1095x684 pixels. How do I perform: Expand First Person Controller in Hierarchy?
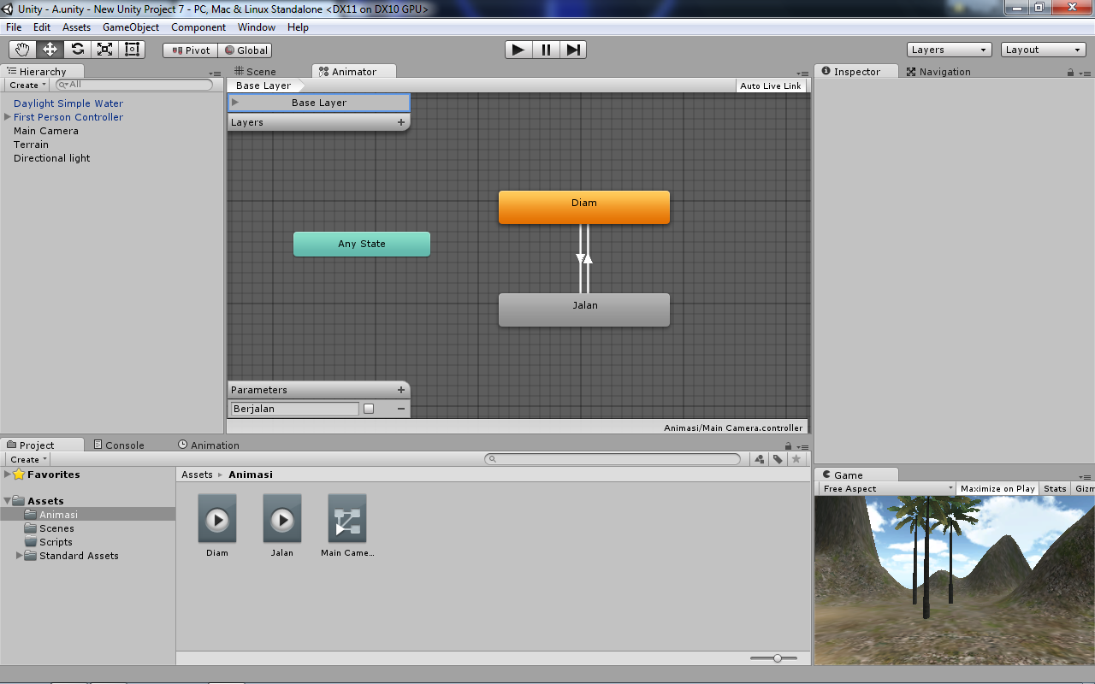pyautogui.click(x=5, y=117)
